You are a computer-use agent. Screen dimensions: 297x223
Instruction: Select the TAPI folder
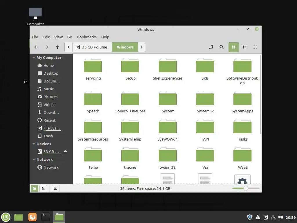tap(205, 130)
